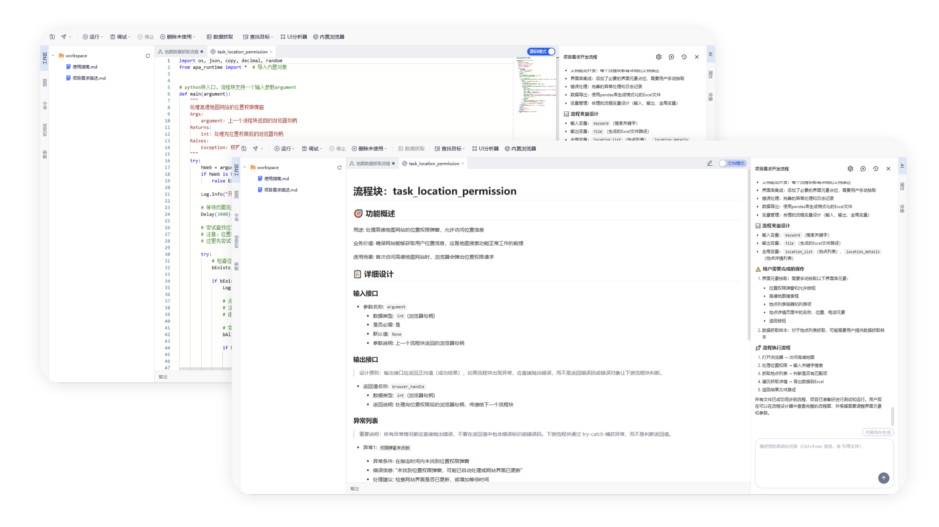Click the send arrow button in AI chat box
The image size is (939, 527).
coord(884,477)
